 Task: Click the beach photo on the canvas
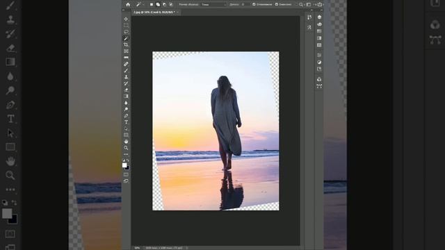click(216, 131)
